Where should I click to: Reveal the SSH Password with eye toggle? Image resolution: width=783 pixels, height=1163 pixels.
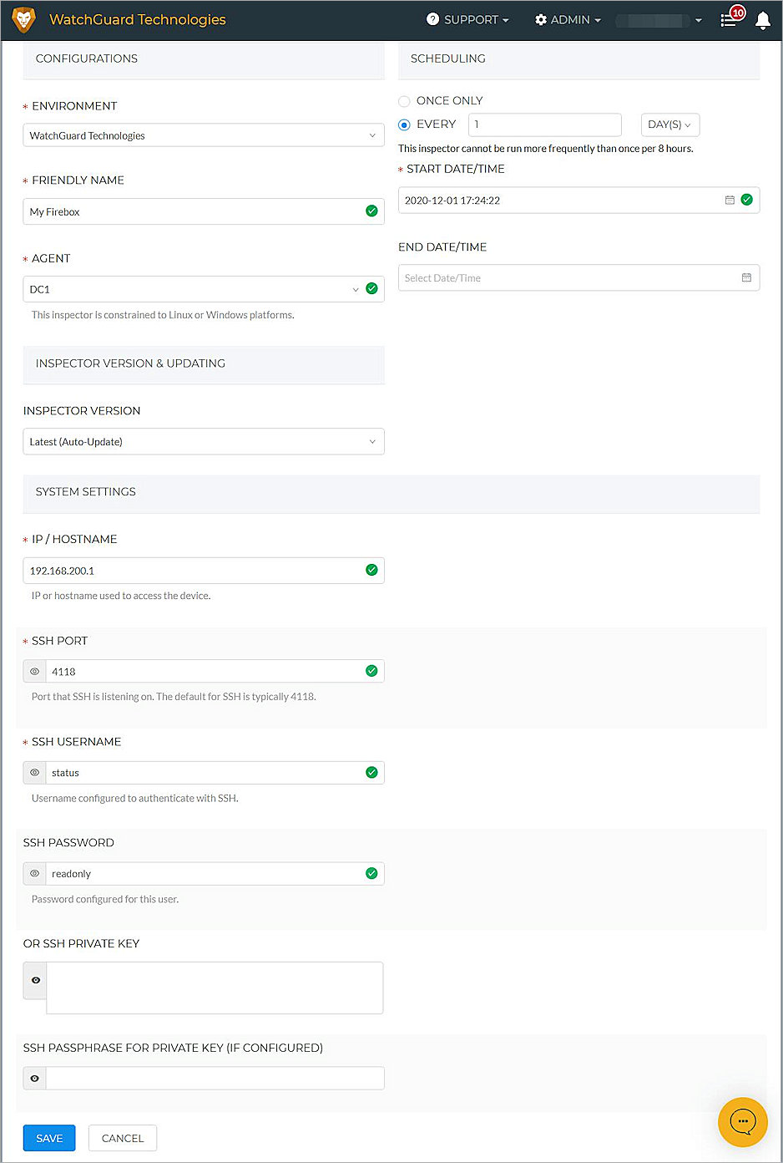click(x=34, y=873)
